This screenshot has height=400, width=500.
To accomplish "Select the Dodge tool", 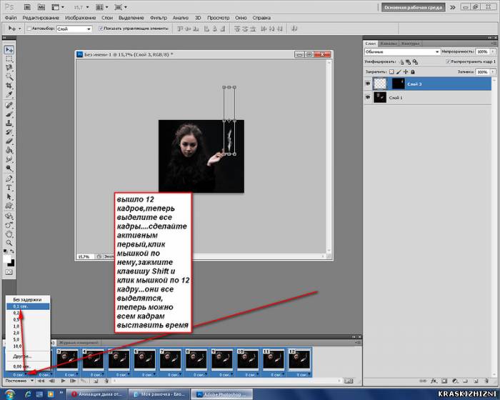I will pos(9,168).
